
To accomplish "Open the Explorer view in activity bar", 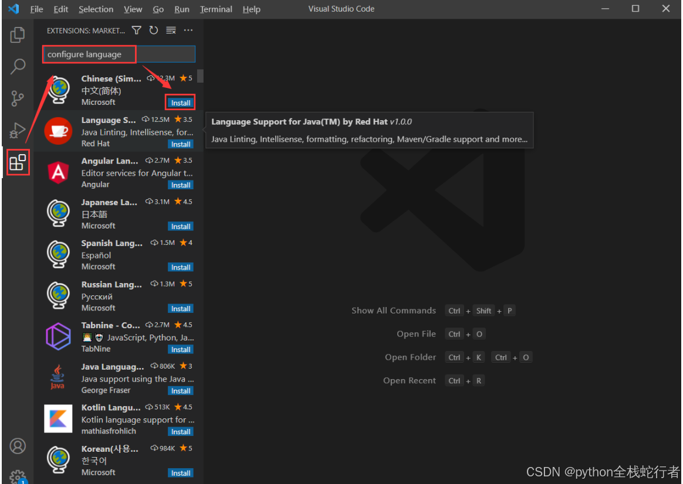I will click(18, 35).
